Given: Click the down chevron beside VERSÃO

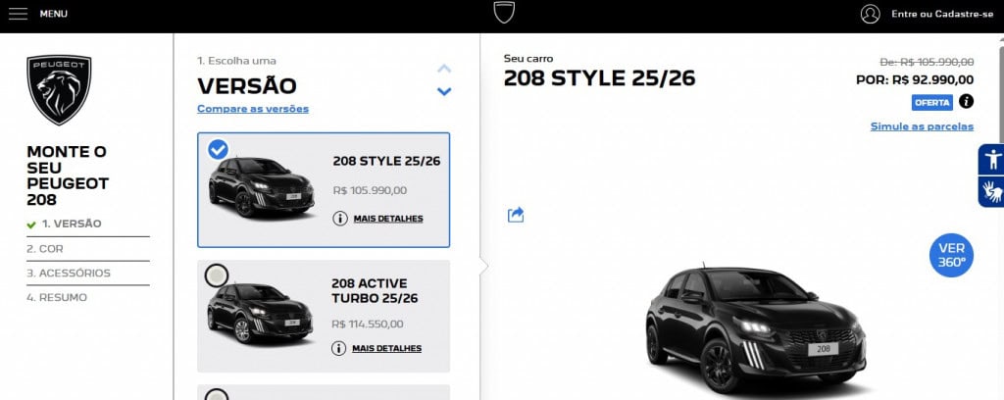Looking at the screenshot, I should [x=444, y=91].
